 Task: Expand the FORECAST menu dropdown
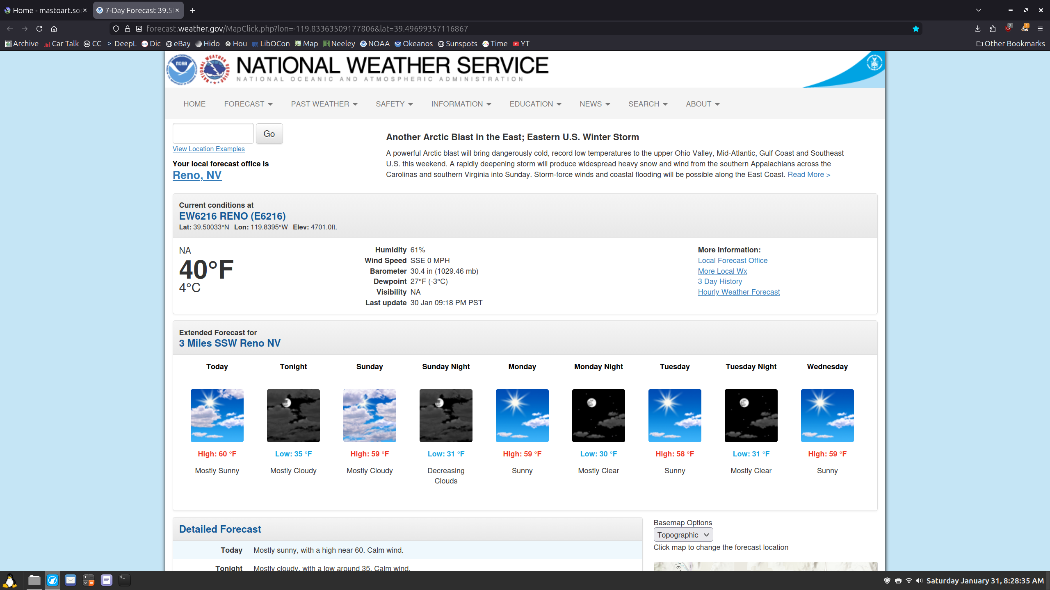(x=248, y=104)
